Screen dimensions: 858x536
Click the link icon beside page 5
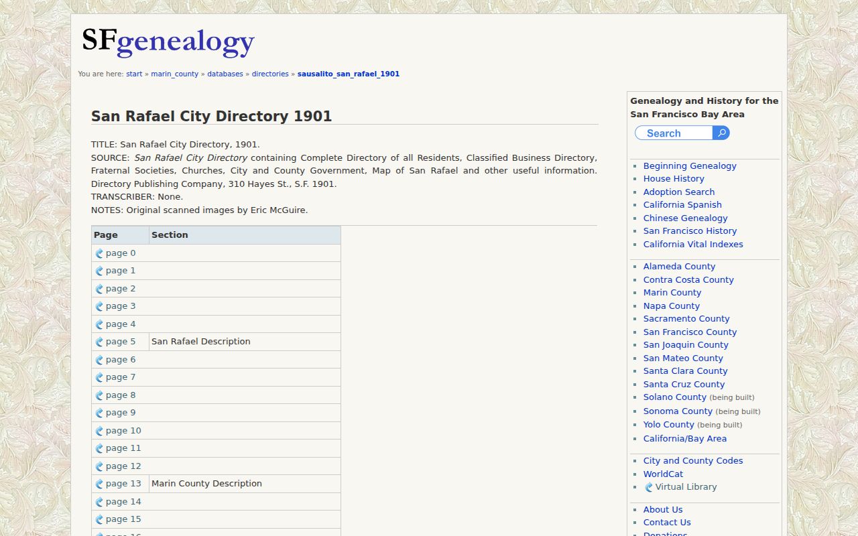coord(99,342)
